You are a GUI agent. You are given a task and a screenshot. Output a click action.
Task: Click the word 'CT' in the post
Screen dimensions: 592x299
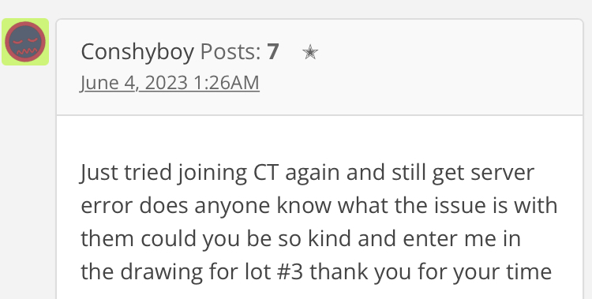click(266, 173)
